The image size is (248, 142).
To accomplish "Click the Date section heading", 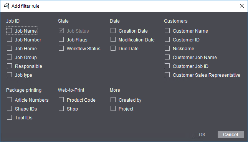I will click(x=115, y=21).
